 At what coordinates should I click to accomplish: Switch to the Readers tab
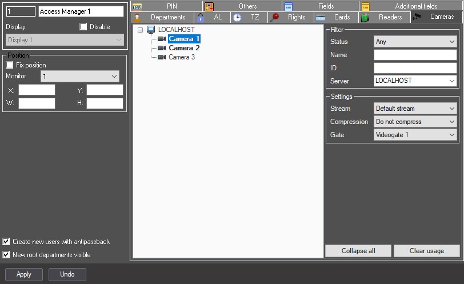385,17
